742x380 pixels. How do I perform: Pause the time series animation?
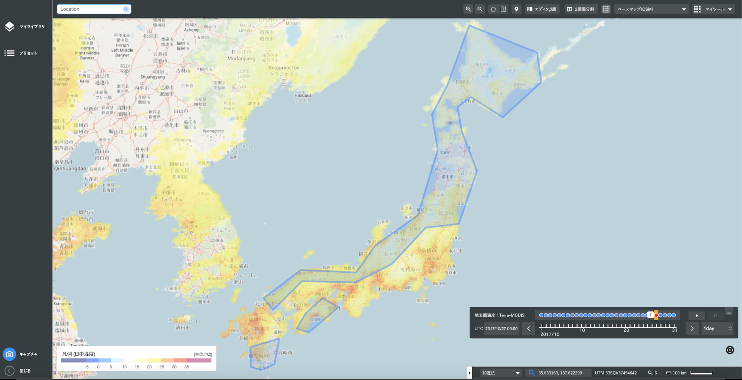point(715,315)
